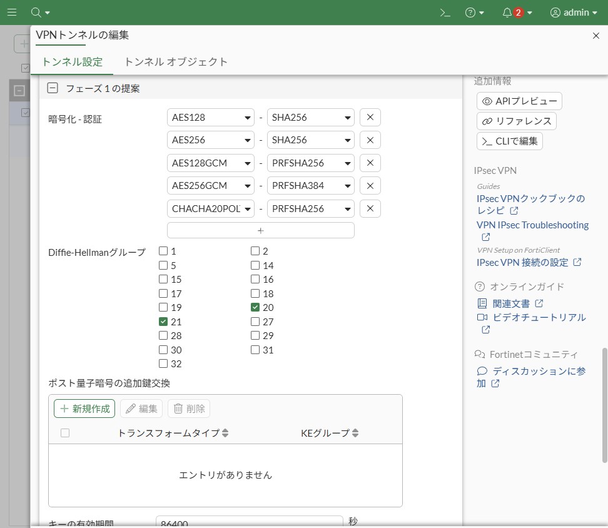
Task: Open the hamburger navigation menu
Action: 11,13
